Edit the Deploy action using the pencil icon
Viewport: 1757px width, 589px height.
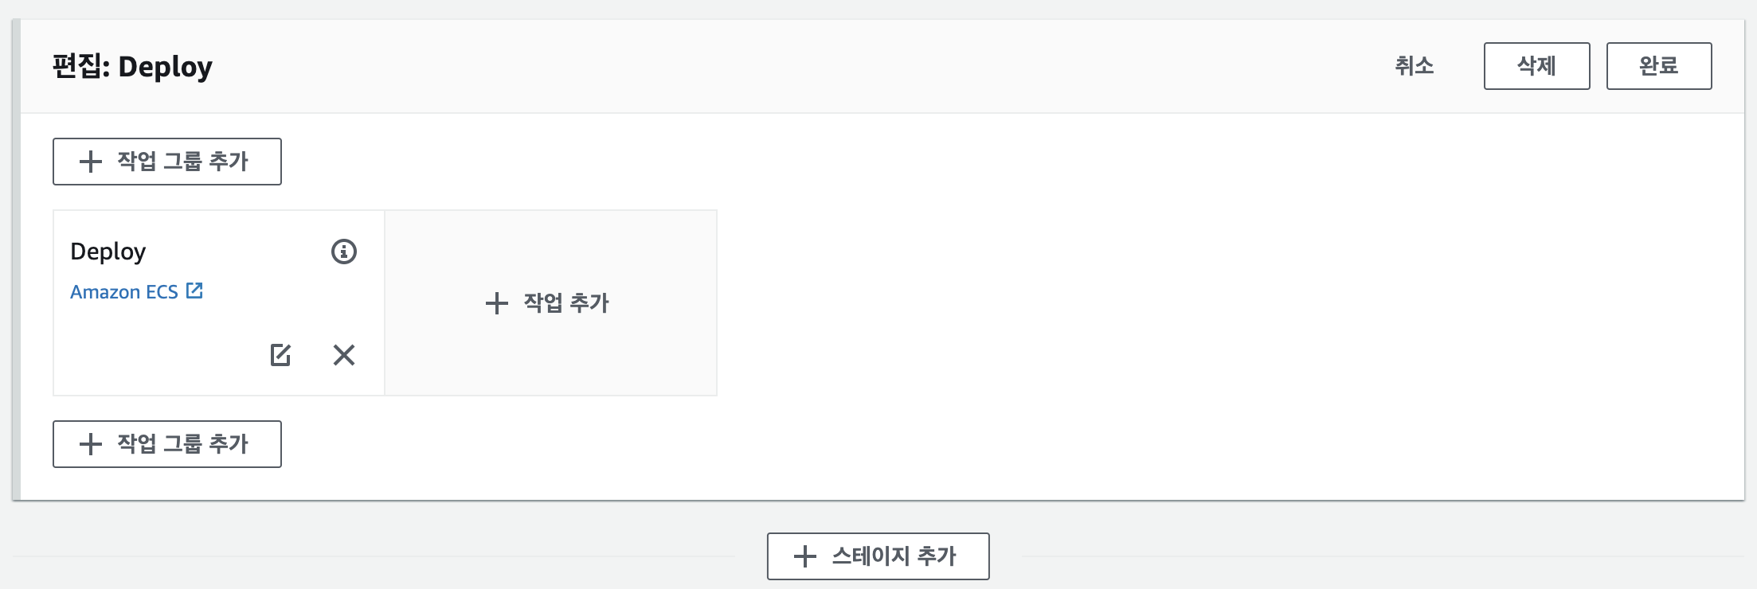coord(280,356)
